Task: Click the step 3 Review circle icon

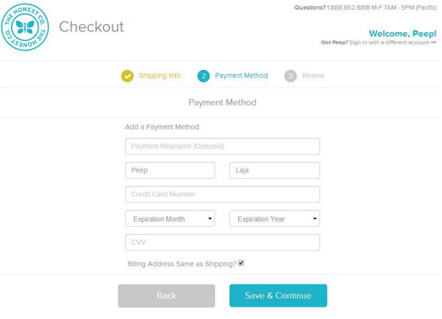Action: click(x=290, y=76)
